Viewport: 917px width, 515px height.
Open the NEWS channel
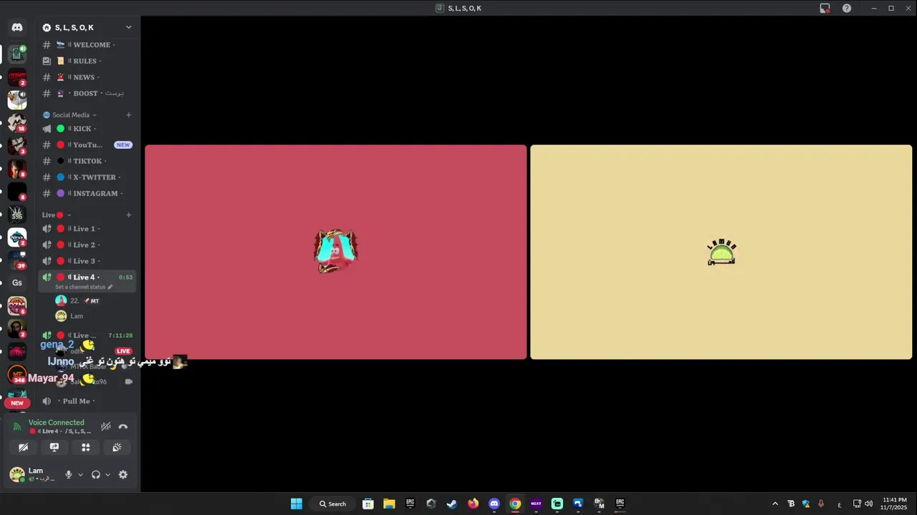[x=87, y=77]
